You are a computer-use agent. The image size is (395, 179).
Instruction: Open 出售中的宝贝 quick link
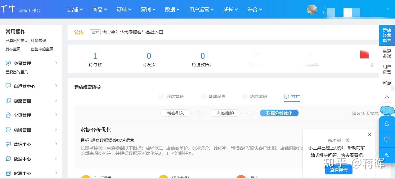pyautogui.click(x=42, y=49)
